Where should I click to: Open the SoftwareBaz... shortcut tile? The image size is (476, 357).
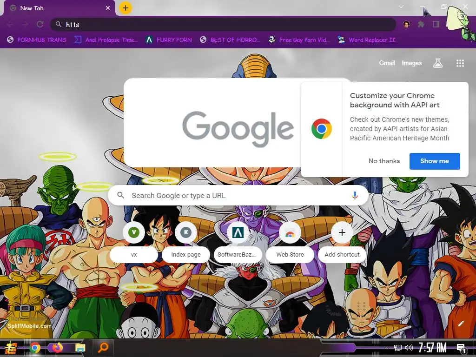pyautogui.click(x=238, y=232)
